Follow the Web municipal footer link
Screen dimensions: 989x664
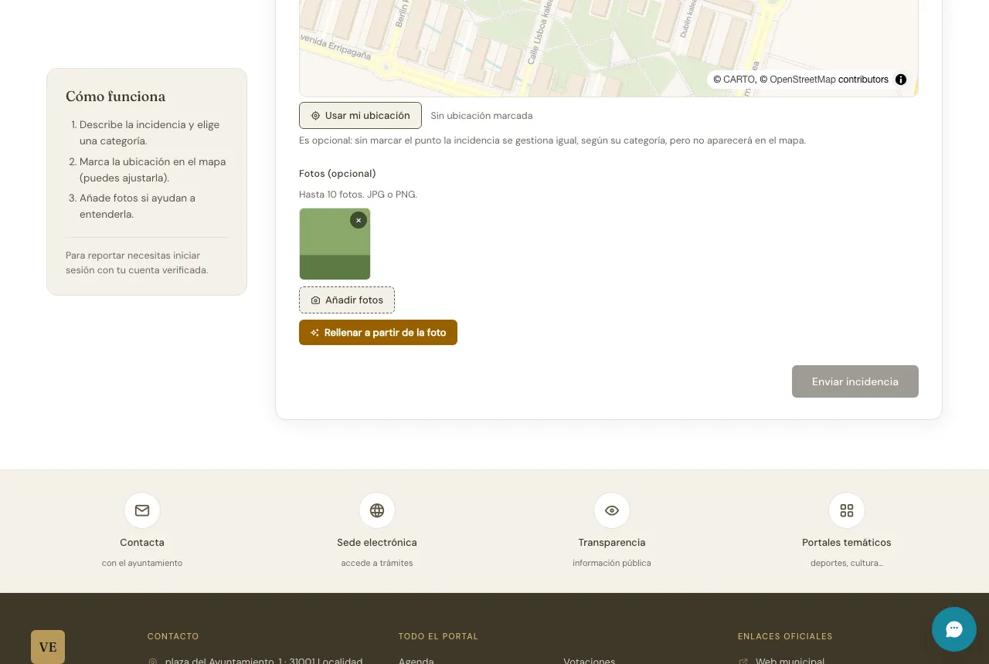point(790,661)
